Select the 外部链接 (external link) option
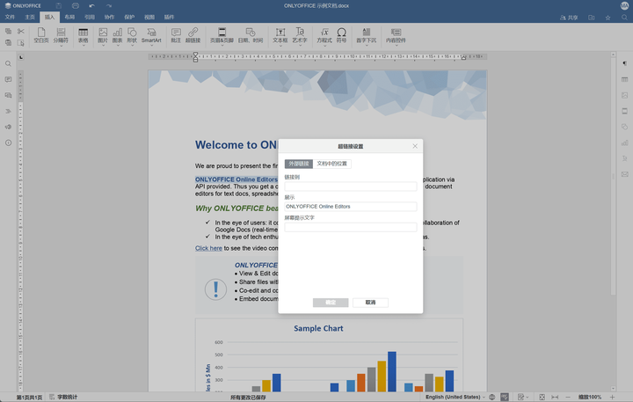 pos(298,164)
